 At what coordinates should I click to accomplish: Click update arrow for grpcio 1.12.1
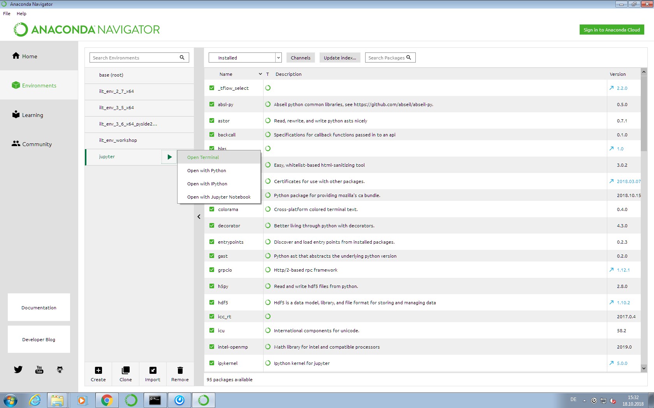click(612, 270)
